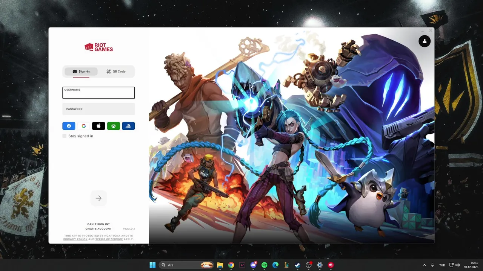Open Spotify from the taskbar

click(x=264, y=265)
